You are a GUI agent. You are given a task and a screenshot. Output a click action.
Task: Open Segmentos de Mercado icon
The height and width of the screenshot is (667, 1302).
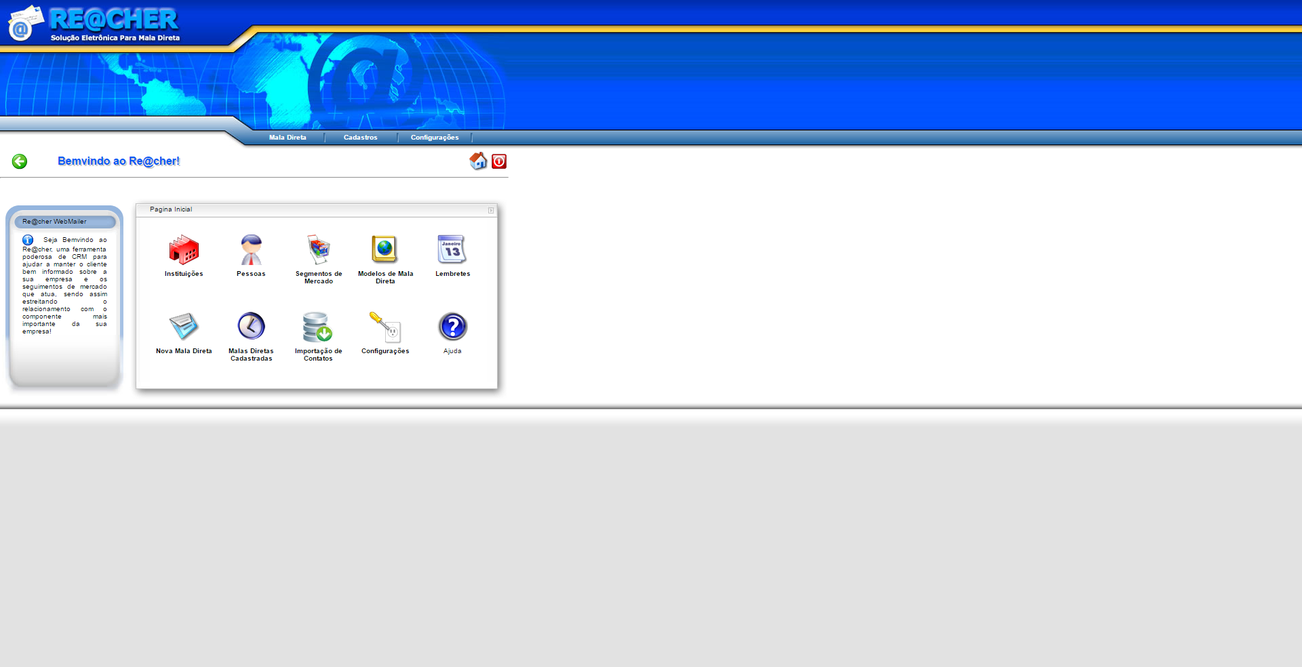(x=318, y=250)
